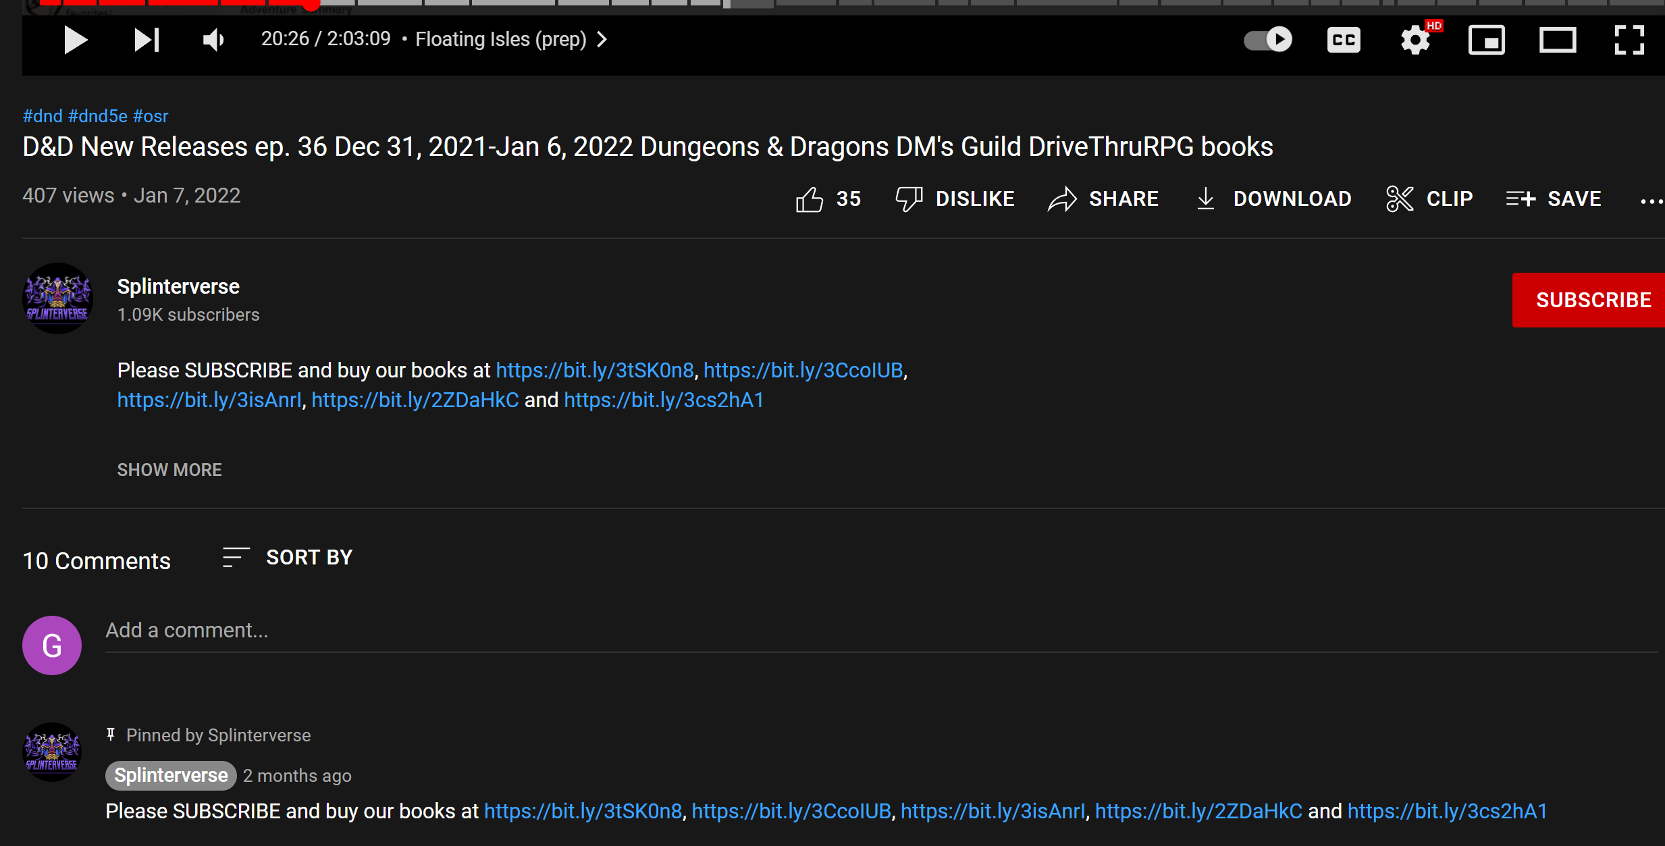Open bit.ly/3cs2hA1 link in pinned comment
The width and height of the screenshot is (1665, 846).
pos(1448,812)
